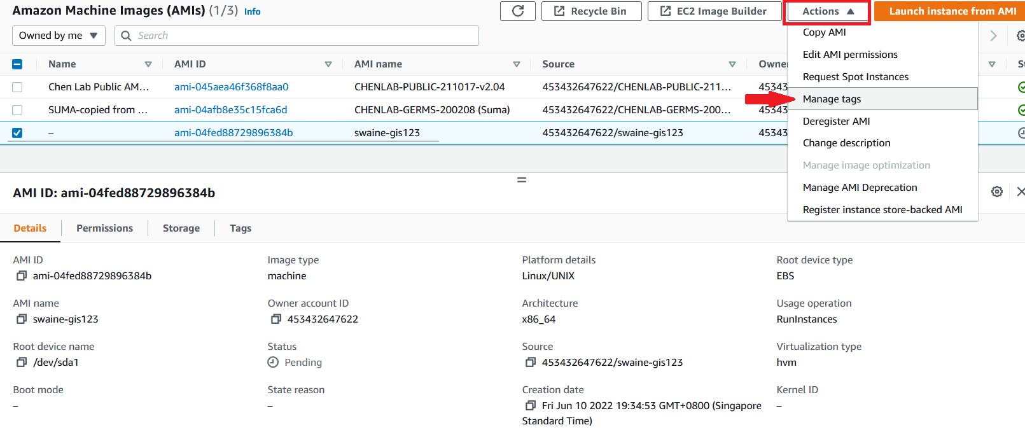This screenshot has width=1025, height=432.
Task: Open link ami-04fed88729896384b
Action: click(234, 132)
